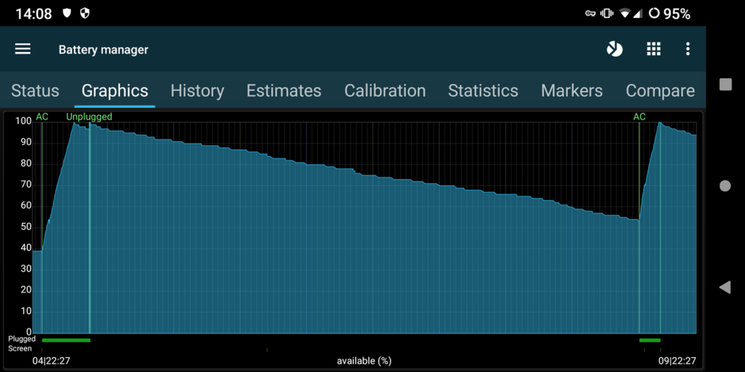Switch to the Status tab
Image resolution: width=745 pixels, height=372 pixels.
coord(35,91)
